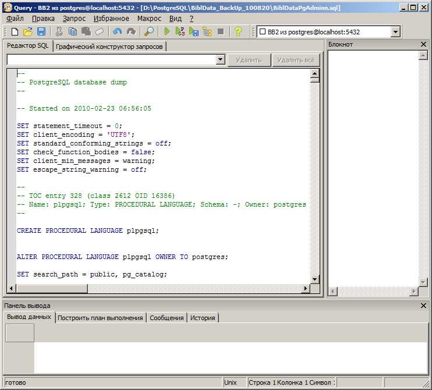
Task: Save the query with the floppy disk icon
Action: coord(41,31)
